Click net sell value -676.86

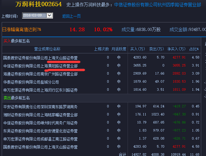pyautogui.click(x=179, y=122)
